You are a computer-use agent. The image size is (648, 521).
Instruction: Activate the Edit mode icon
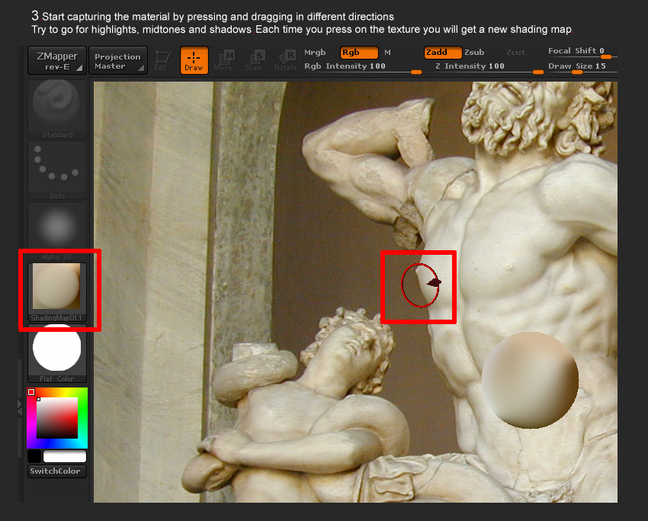pos(162,61)
